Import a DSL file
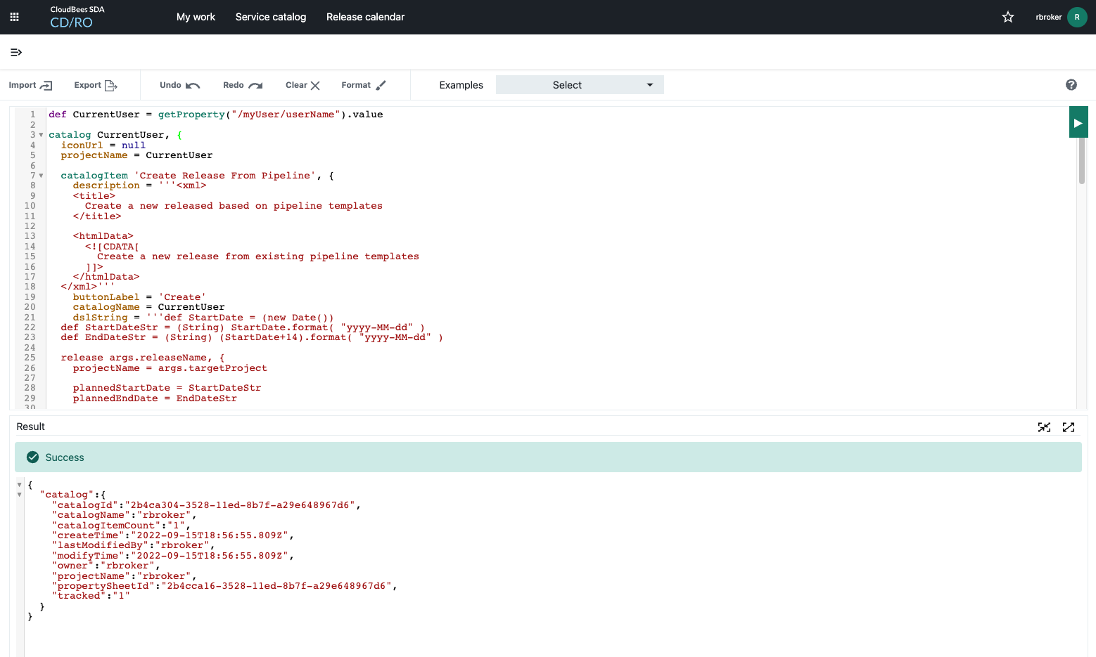Image resolution: width=1096 pixels, height=657 pixels. point(30,84)
